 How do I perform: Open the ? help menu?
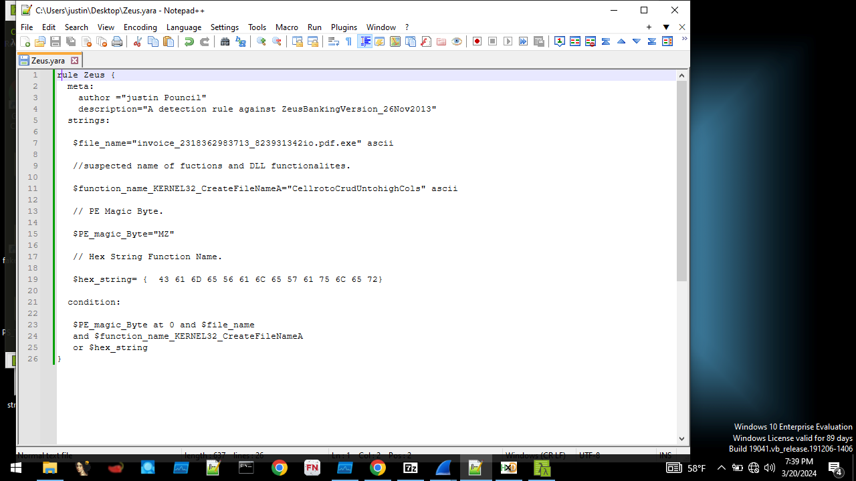tap(407, 27)
